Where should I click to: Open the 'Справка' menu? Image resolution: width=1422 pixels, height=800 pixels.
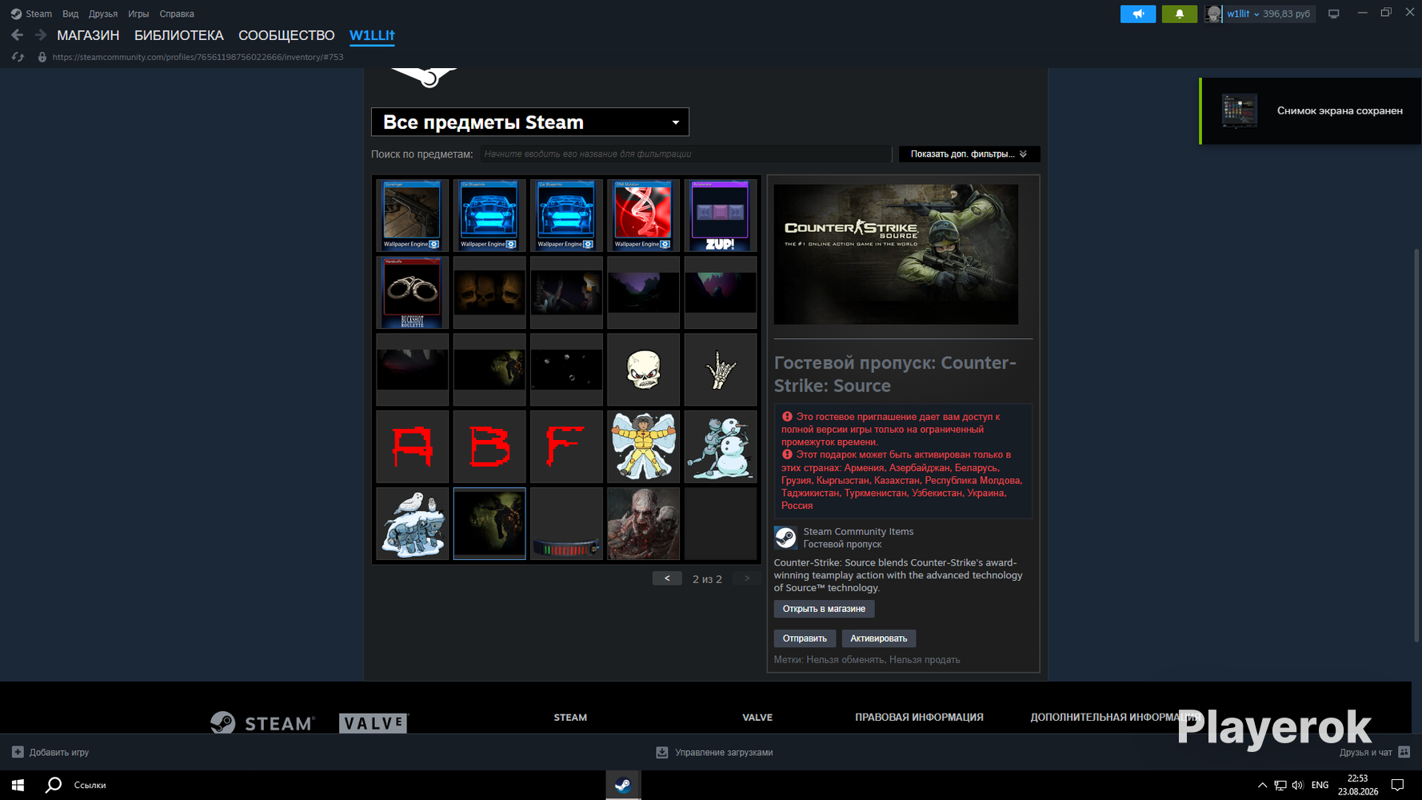point(177,14)
